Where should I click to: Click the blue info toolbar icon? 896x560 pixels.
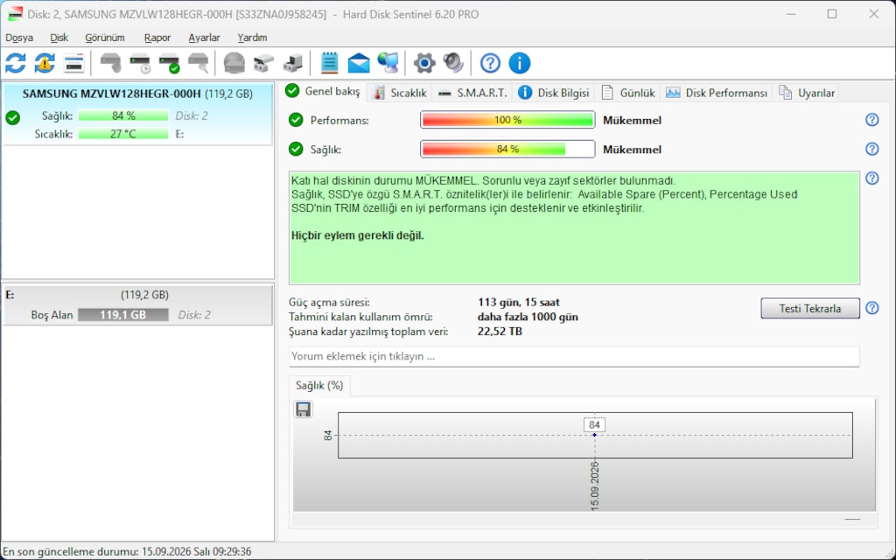point(520,63)
